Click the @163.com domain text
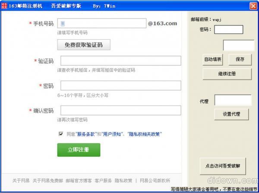259x193 pixels. (x=163, y=23)
